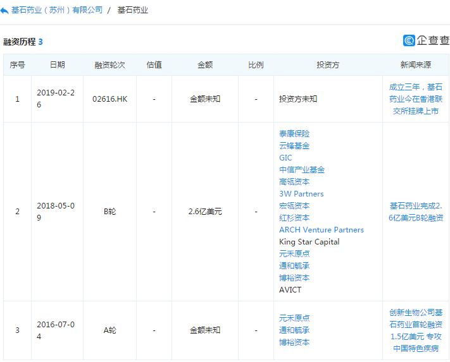Open 中信产业基金 investor page

coord(302,170)
